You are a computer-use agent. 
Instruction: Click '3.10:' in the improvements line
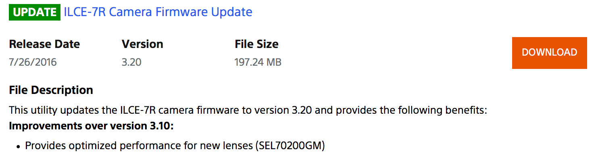(161, 126)
